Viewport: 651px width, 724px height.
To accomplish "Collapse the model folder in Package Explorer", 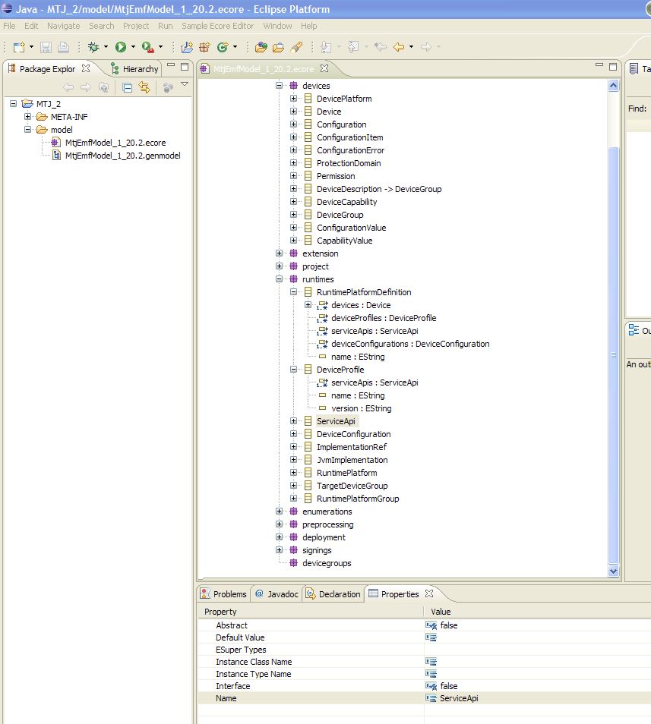I will (x=27, y=129).
